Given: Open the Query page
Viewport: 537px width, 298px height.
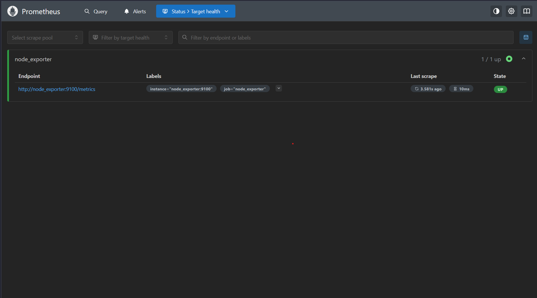Looking at the screenshot, I should coord(96,11).
